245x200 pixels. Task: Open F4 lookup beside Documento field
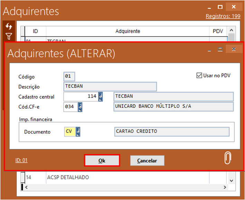tap(78, 132)
